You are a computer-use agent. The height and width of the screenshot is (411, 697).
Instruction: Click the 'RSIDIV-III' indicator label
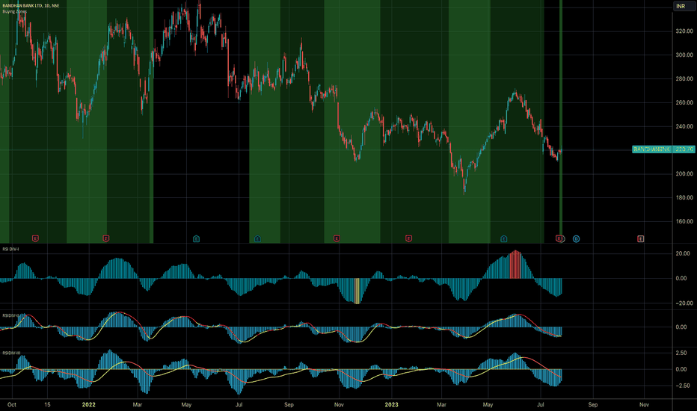coord(11,353)
